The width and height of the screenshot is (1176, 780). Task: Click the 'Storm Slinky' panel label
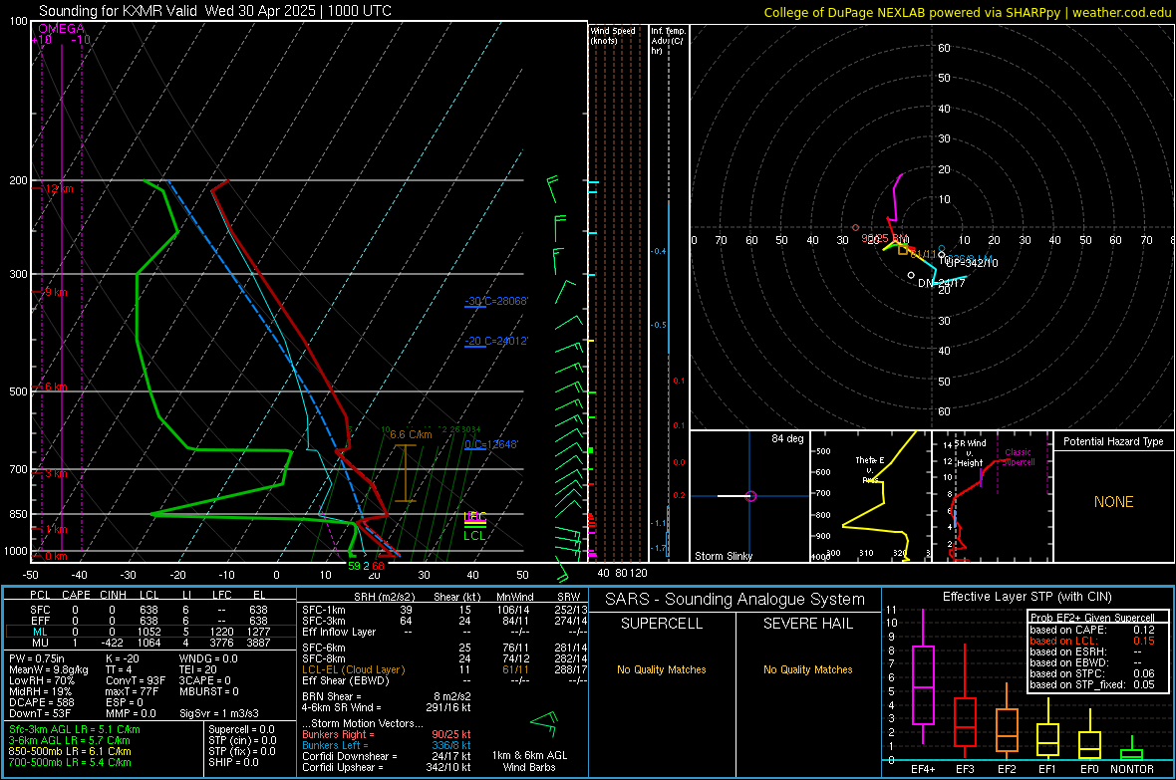pyautogui.click(x=723, y=556)
